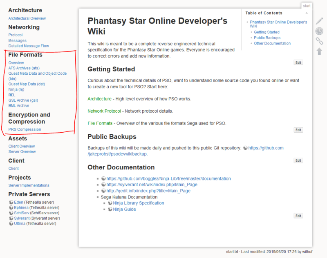Open the Ninja-Lib documentation GitHub link
The image size is (327, 258).
coord(168,178)
